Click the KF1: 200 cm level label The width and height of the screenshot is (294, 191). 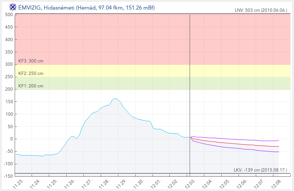[x=31, y=86]
